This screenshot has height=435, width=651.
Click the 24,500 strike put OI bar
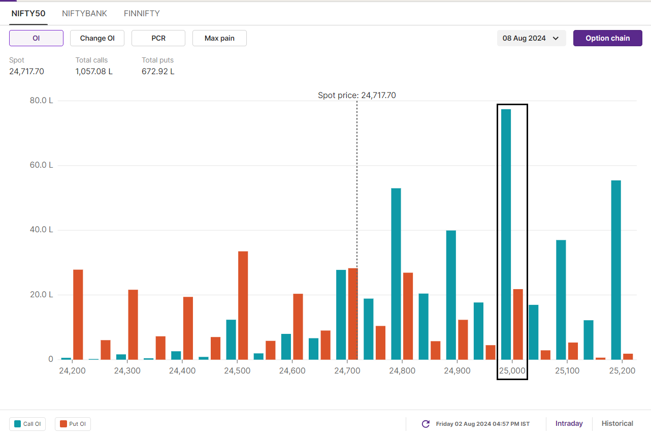[243, 305]
